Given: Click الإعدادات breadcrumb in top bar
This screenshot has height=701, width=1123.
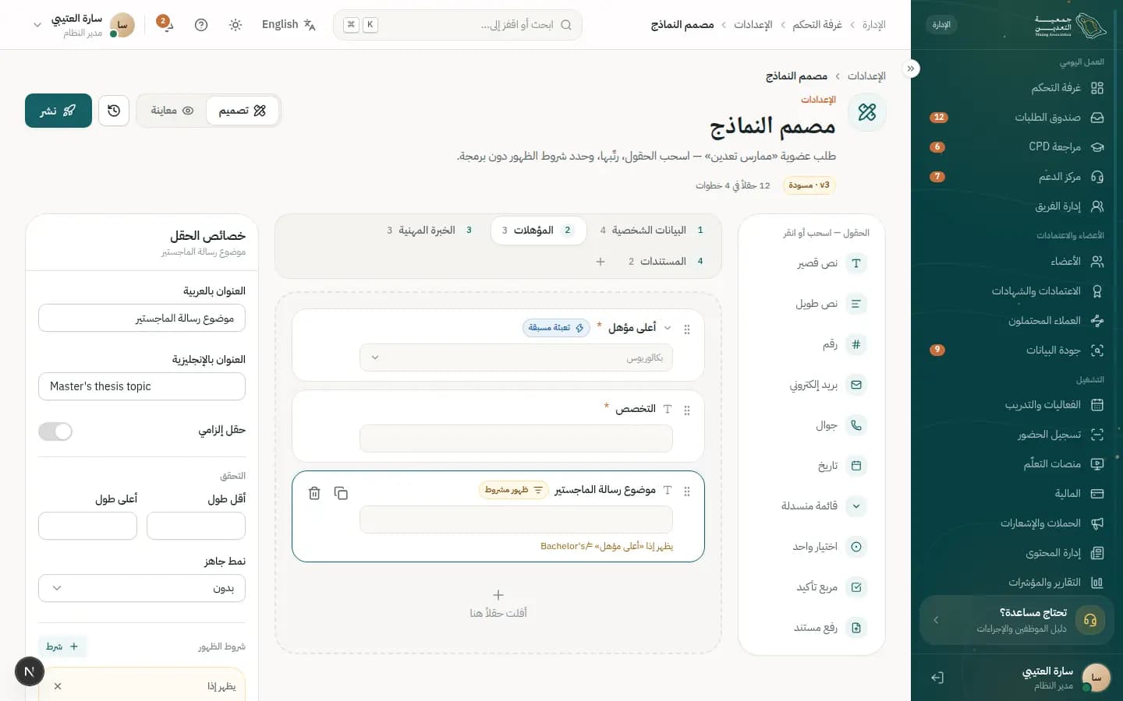Looking at the screenshot, I should (753, 25).
